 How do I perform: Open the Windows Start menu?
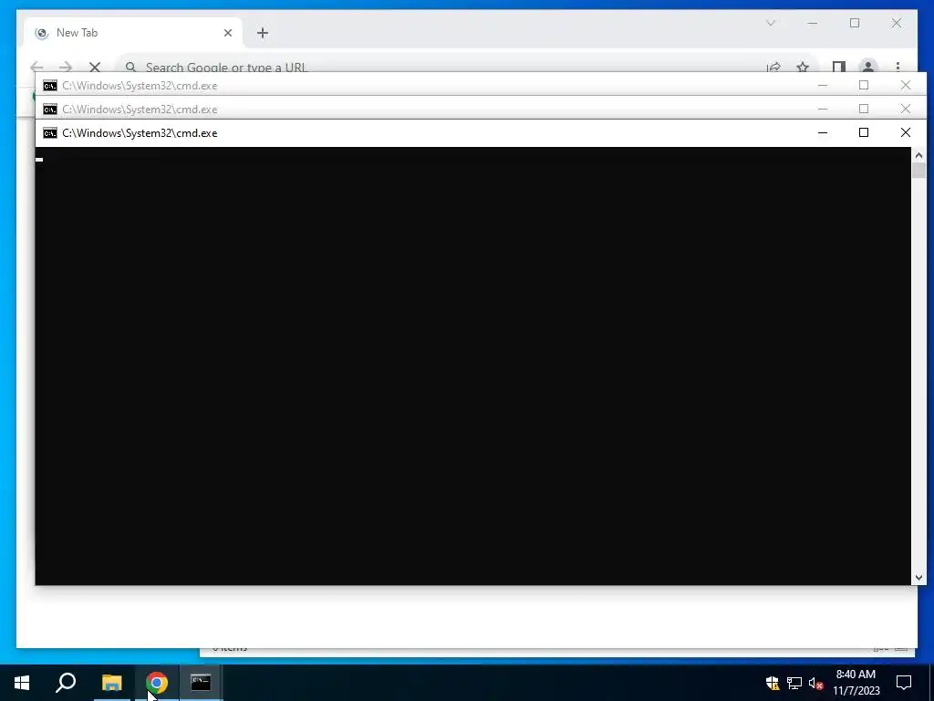pos(22,683)
